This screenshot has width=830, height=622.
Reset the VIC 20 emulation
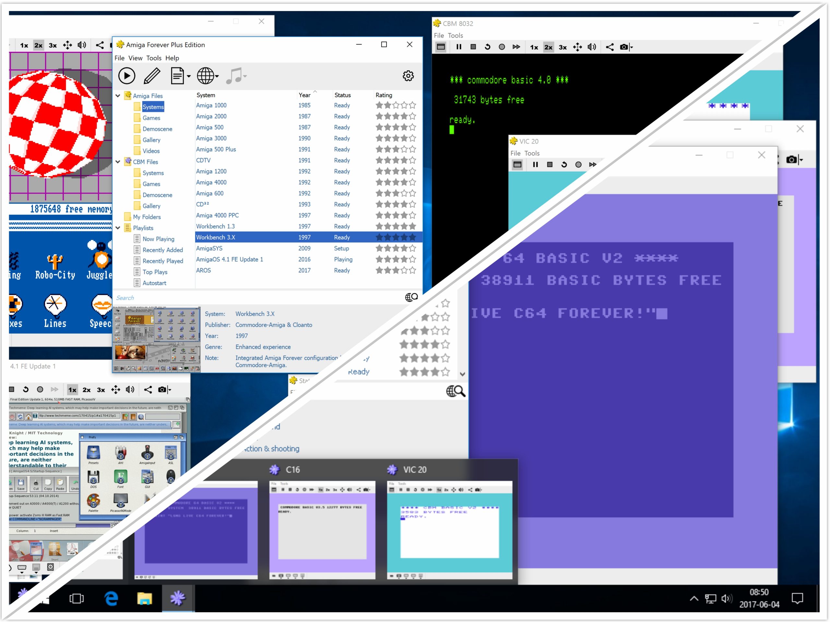tap(564, 165)
